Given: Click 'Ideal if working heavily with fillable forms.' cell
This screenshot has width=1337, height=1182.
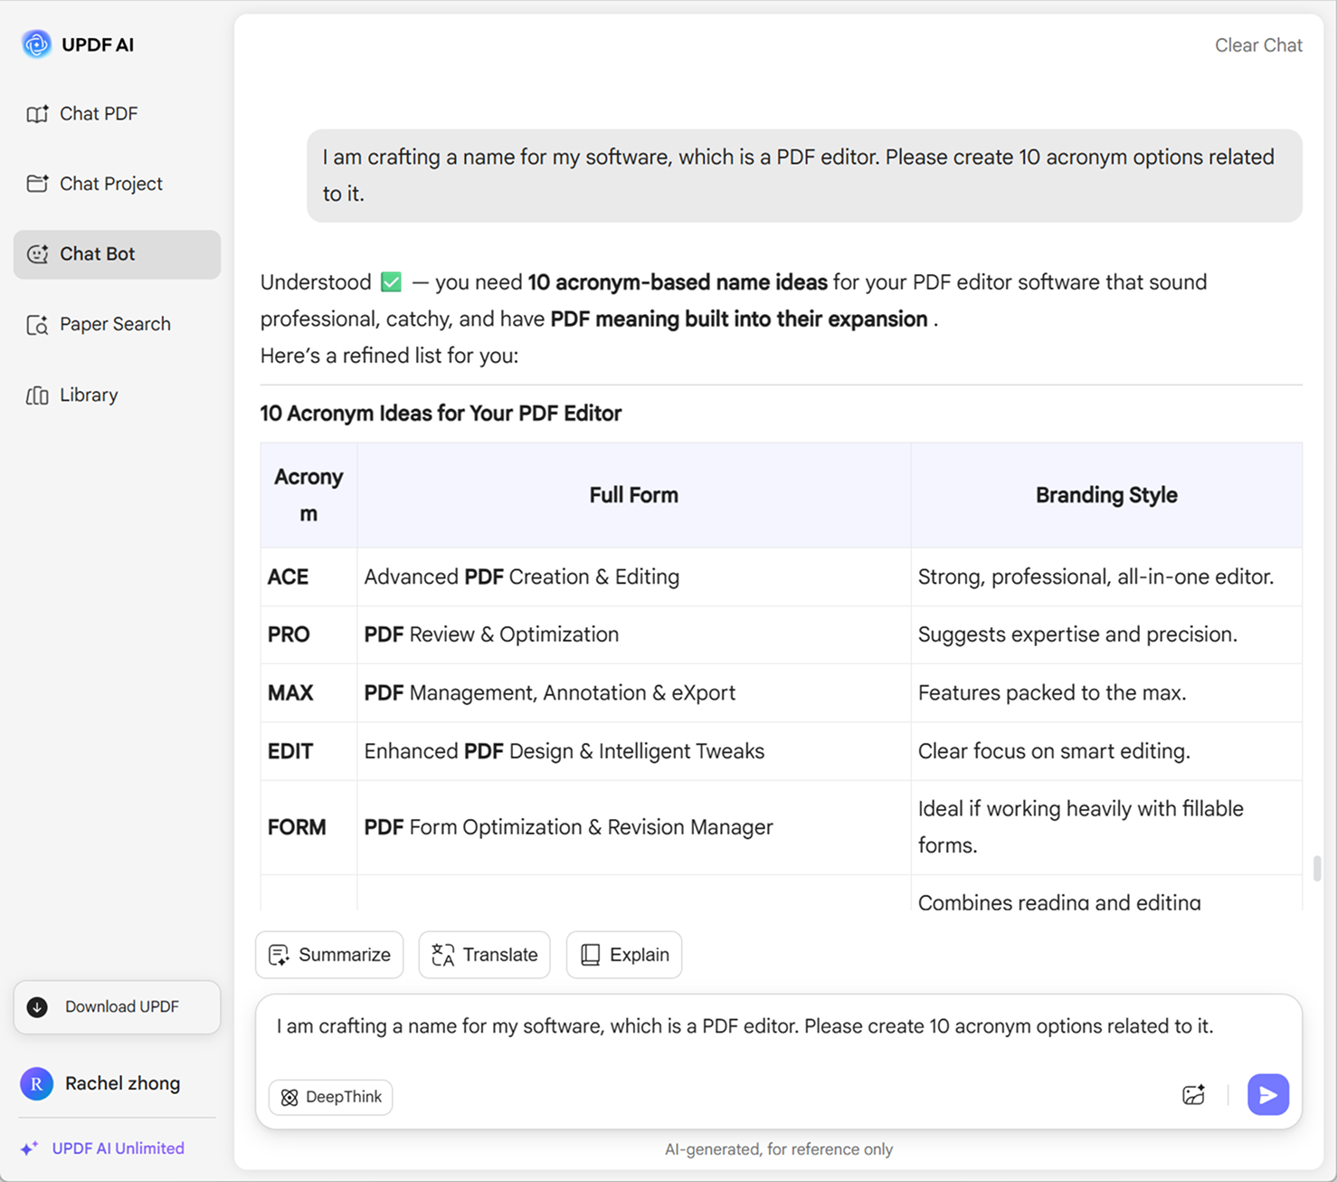Looking at the screenshot, I should (x=1106, y=827).
